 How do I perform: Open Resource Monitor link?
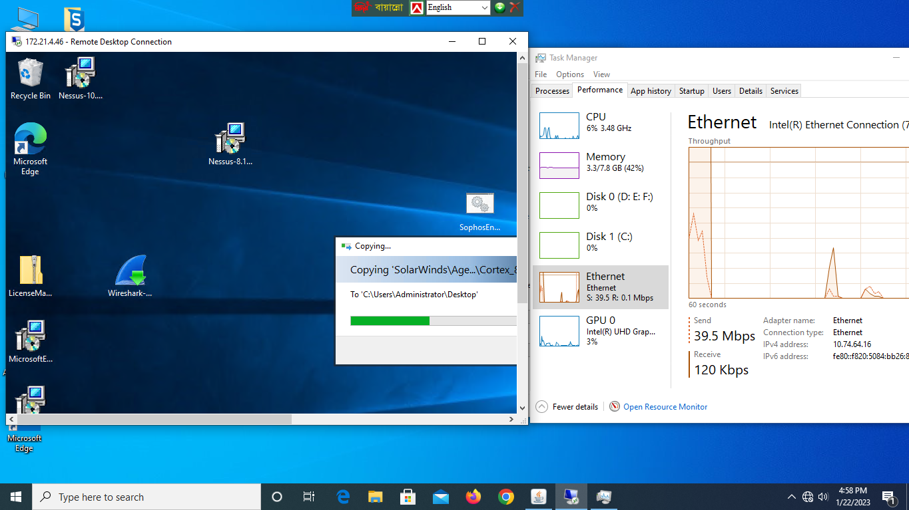[659, 407]
